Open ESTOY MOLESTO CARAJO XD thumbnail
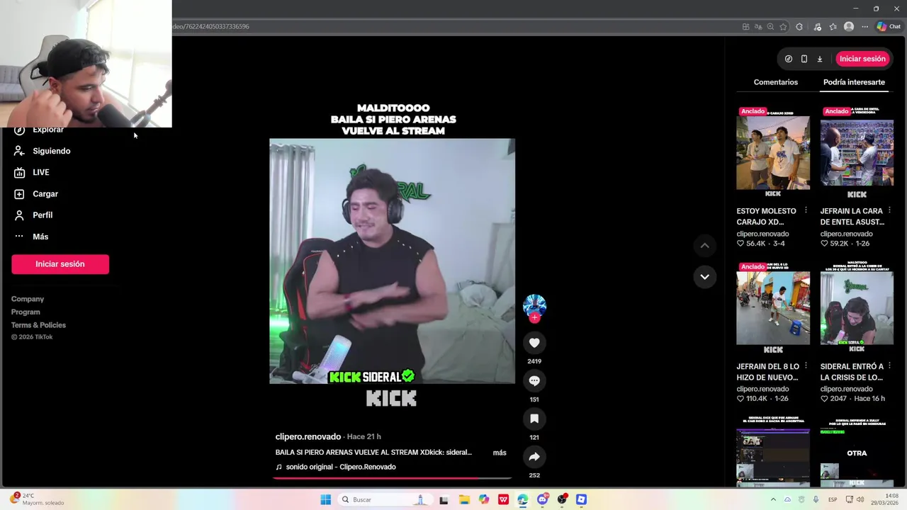907x510 pixels. click(772, 153)
